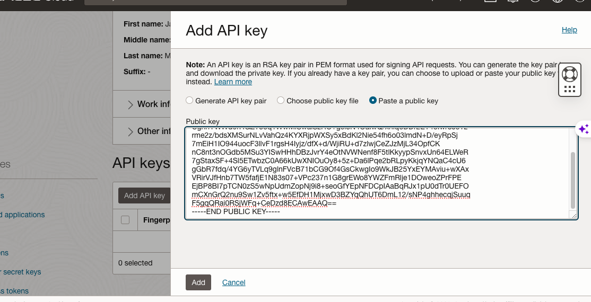Viewport: 591px width, 302px height.
Task: Click the public key textarea scrollbar
Action: [572, 180]
